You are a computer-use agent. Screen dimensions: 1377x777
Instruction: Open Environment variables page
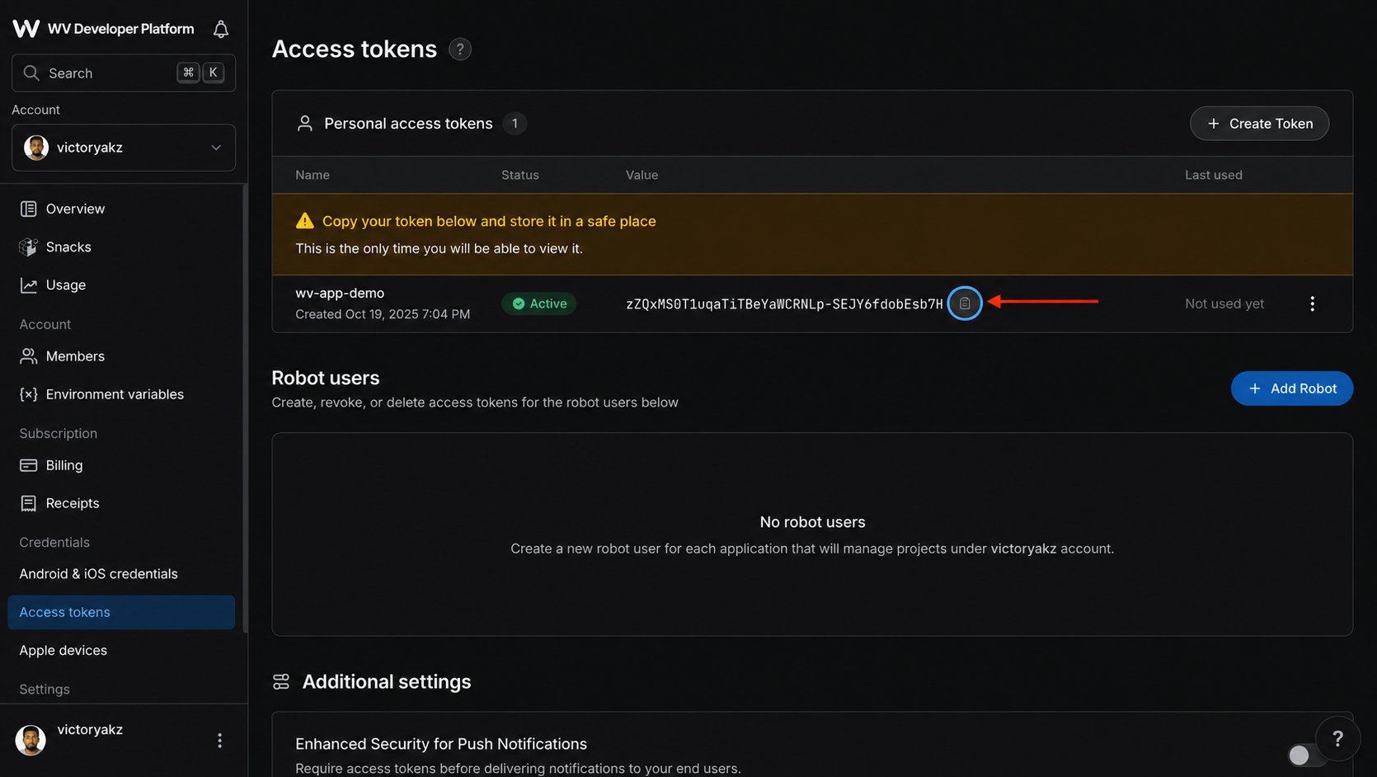coord(115,394)
